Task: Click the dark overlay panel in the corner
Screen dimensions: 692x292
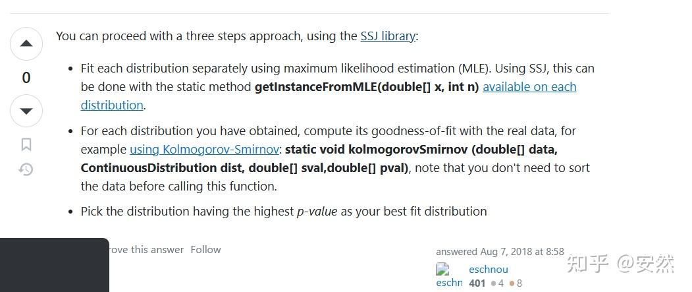Action: pos(54,265)
